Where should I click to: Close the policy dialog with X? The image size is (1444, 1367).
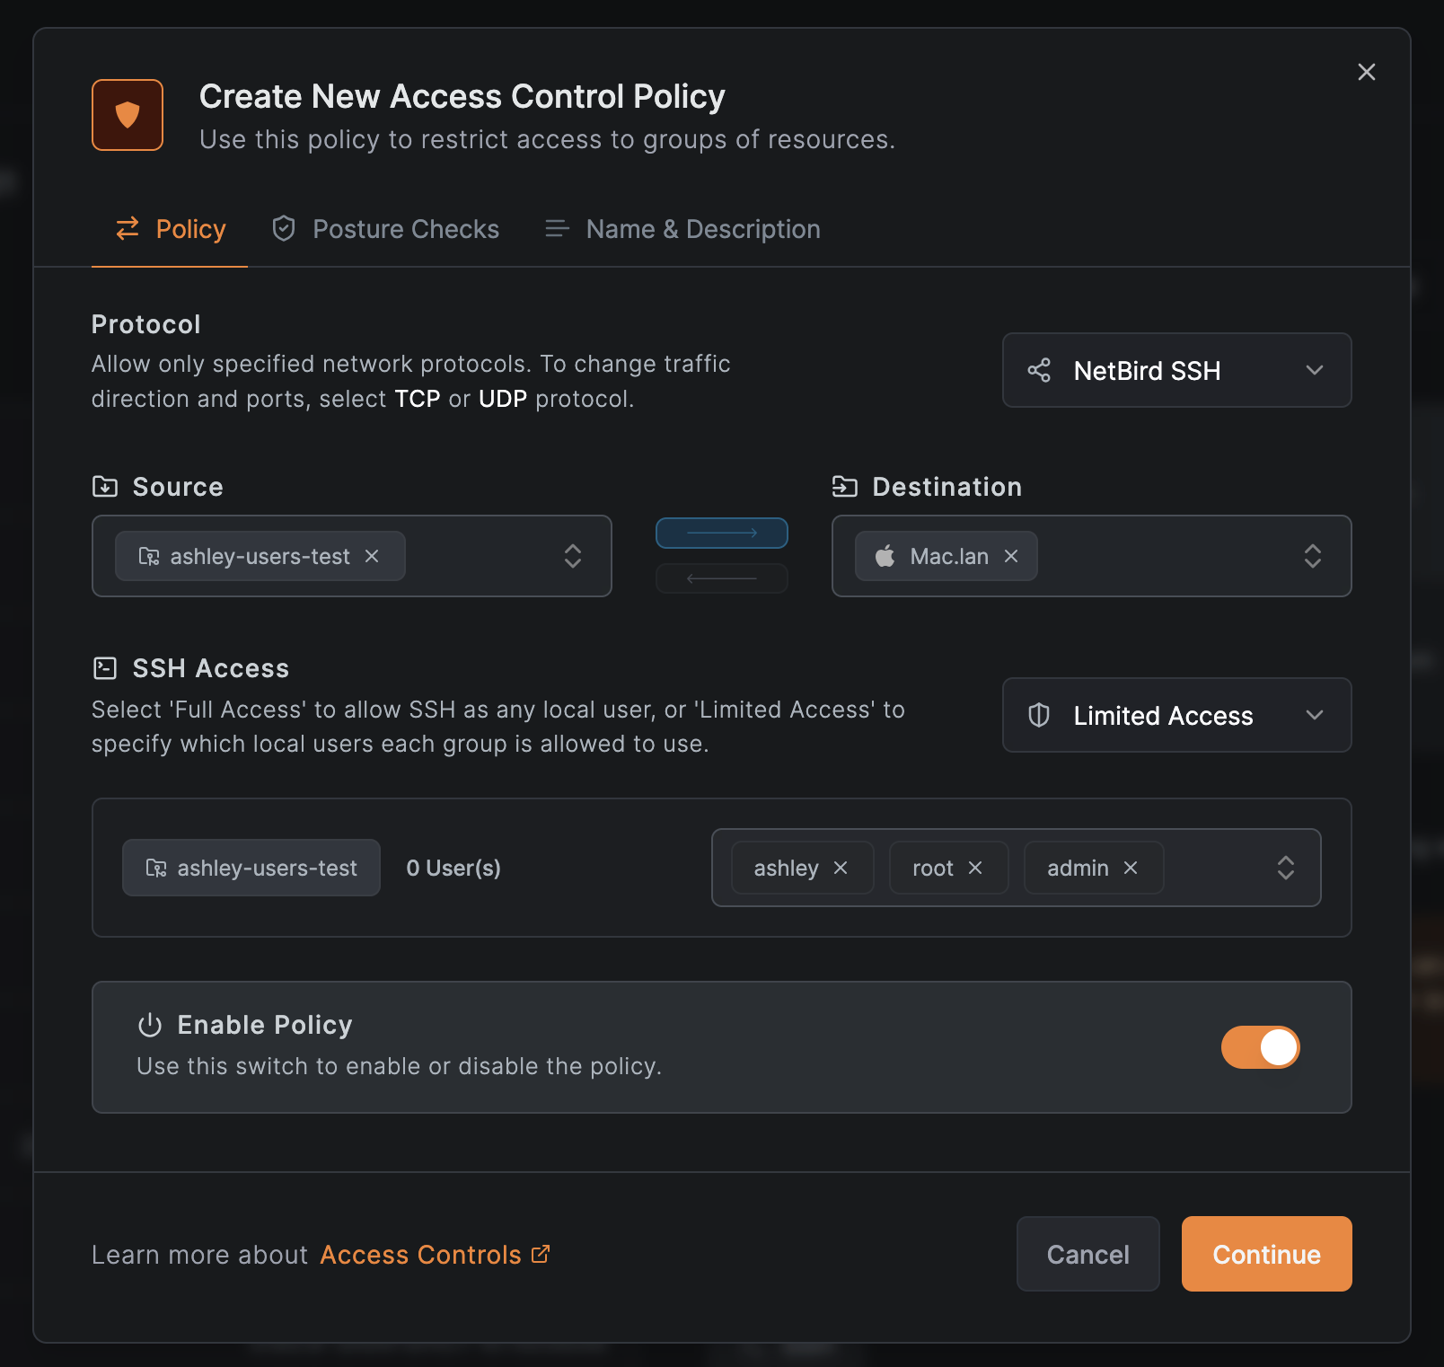coord(1366,72)
